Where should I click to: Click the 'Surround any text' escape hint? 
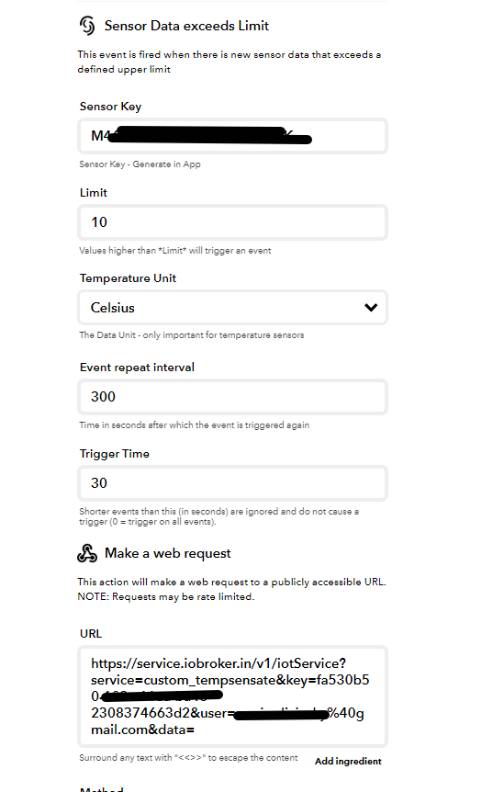pyautogui.click(x=188, y=758)
